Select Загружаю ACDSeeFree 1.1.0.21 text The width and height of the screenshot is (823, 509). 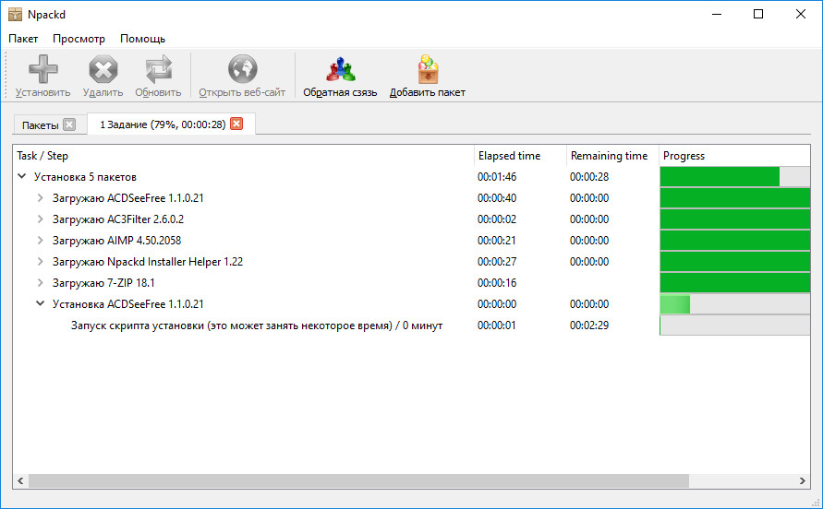click(x=128, y=198)
